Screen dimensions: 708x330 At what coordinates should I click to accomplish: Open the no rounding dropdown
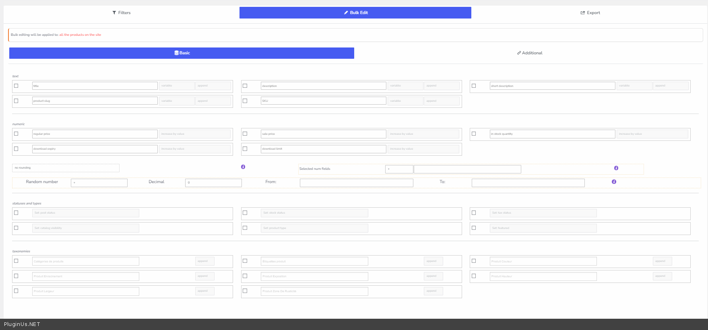tap(66, 168)
